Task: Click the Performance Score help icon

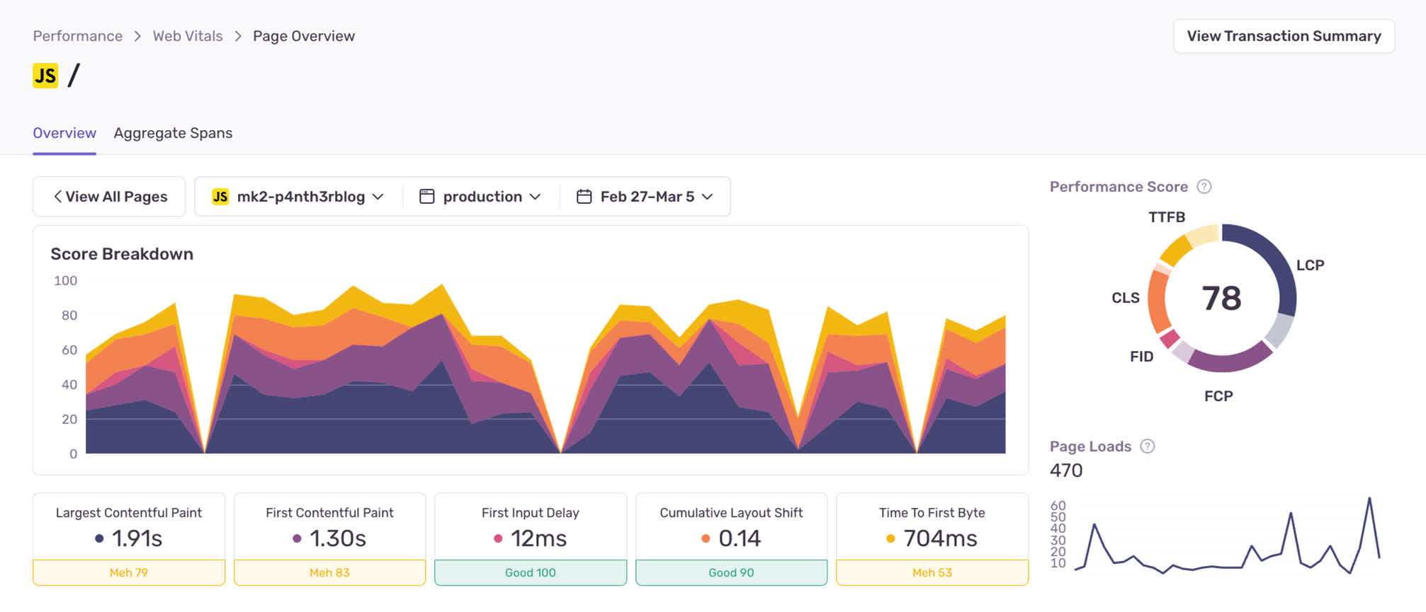Action: (x=1204, y=187)
